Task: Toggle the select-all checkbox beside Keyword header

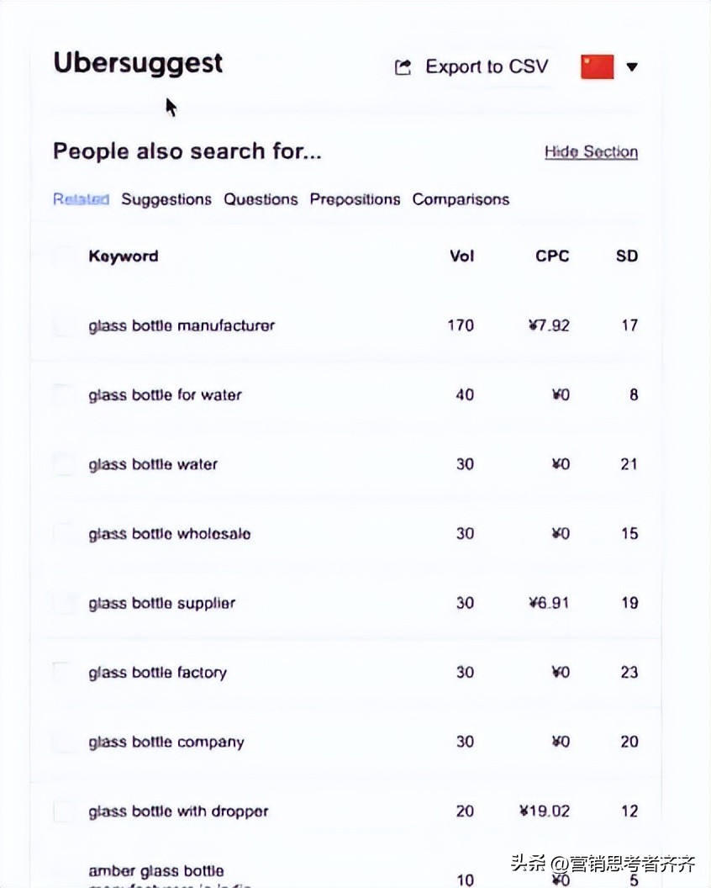Action: point(63,256)
